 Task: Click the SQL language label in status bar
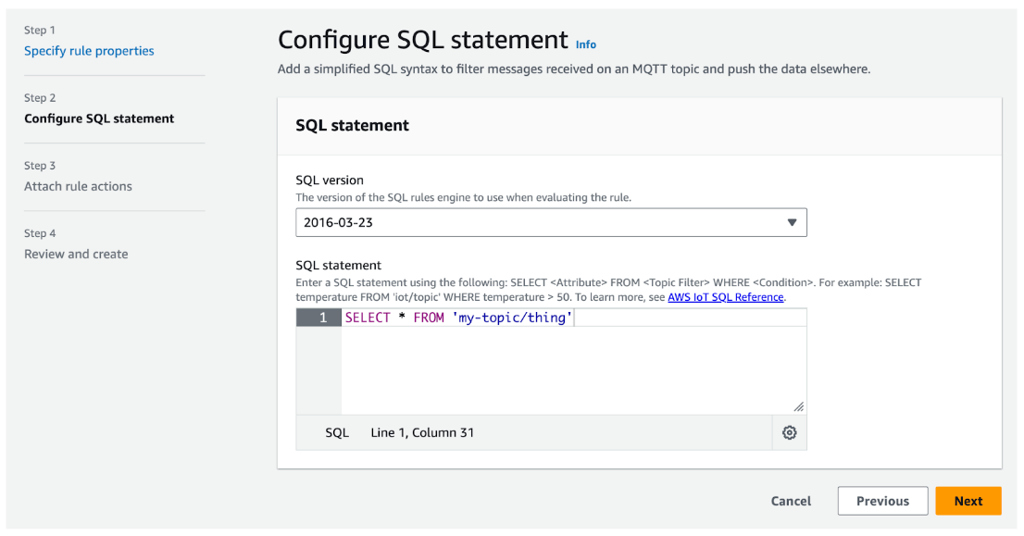click(x=337, y=432)
